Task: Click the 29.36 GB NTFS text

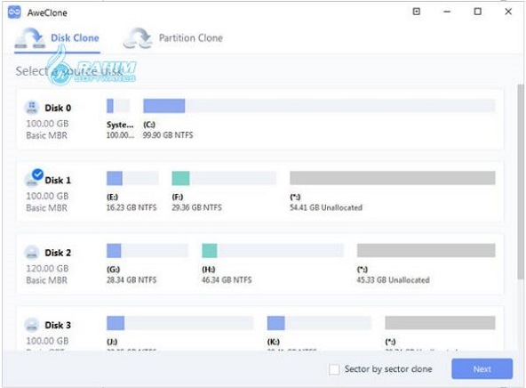Action: (197, 207)
